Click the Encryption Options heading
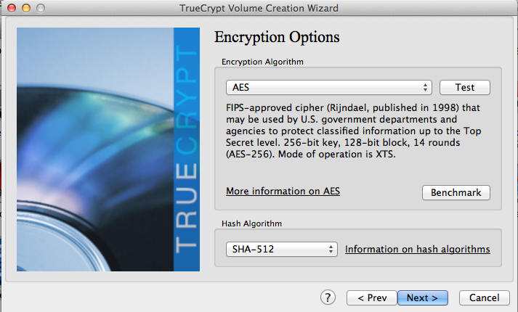The height and width of the screenshot is (312, 518). coord(278,37)
